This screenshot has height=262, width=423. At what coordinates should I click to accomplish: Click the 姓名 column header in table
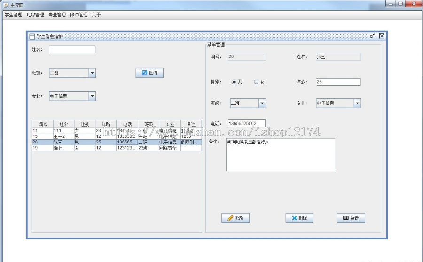pos(63,124)
